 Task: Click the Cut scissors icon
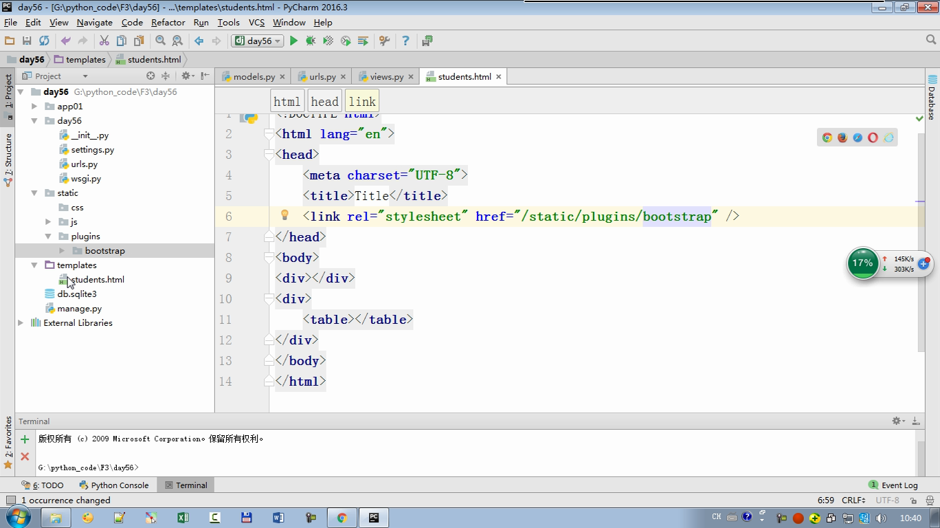[104, 41]
